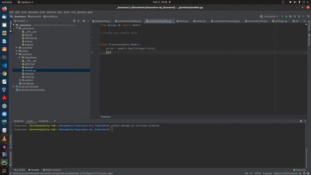The height and width of the screenshot is (175, 311).
Task: Click Expand/Collapse All icon in Project panel
Action: pyautogui.click(x=79, y=21)
